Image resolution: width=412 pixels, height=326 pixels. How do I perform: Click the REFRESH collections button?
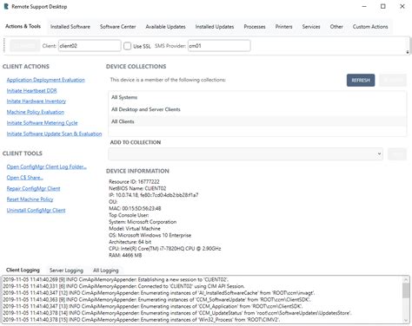pyautogui.click(x=361, y=80)
